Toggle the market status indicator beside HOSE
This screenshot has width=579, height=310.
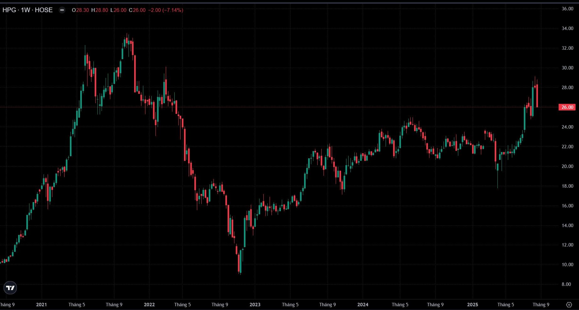tap(62, 10)
